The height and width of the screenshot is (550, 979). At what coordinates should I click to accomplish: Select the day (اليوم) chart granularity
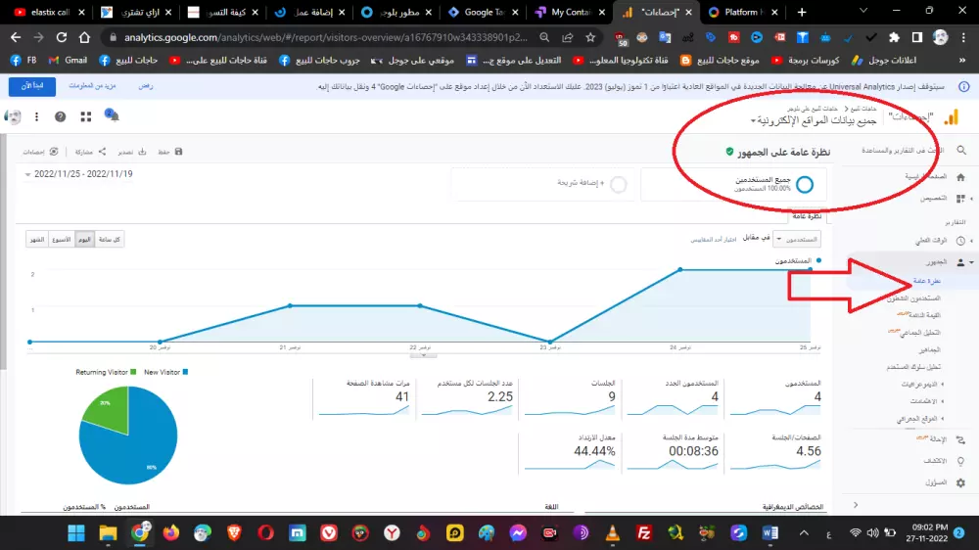(x=84, y=239)
